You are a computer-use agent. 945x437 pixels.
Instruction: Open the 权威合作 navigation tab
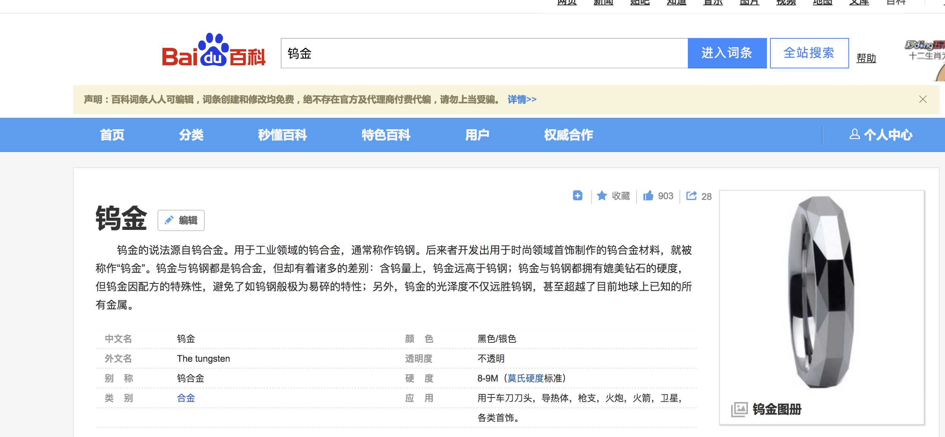click(568, 135)
